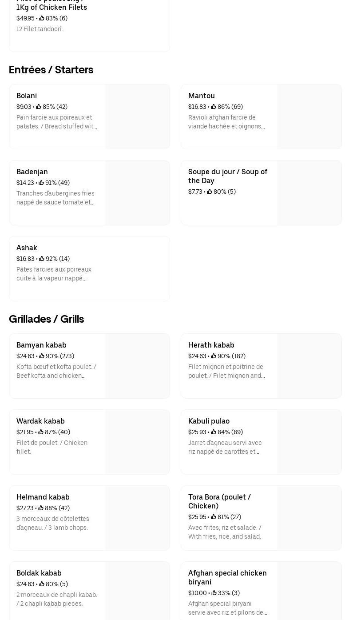Click the Grillades / Grills section heading

[x=47, y=319]
